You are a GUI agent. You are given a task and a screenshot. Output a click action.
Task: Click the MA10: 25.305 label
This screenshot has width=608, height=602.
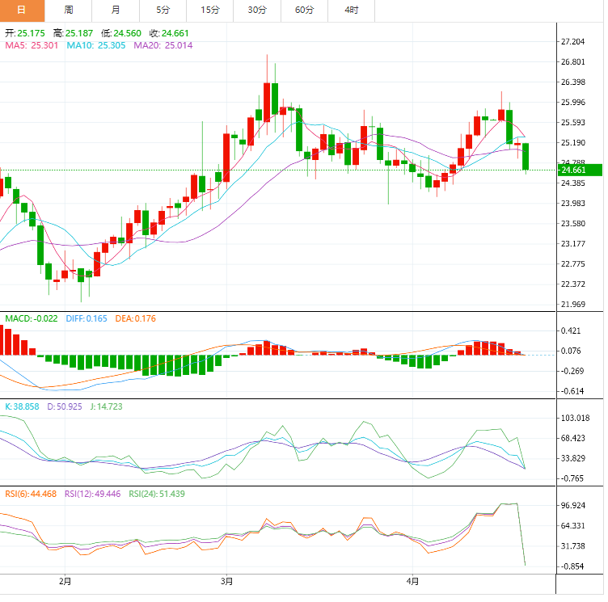[x=96, y=45]
